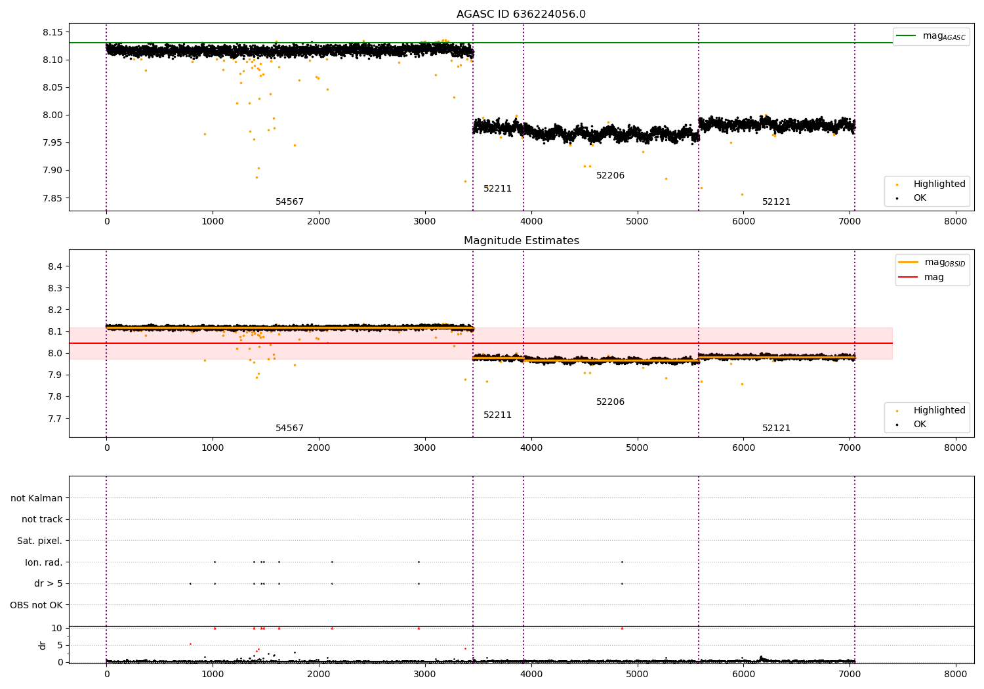Click OK legend entry in top plot
This screenshot has height=689, width=984.
pos(912,198)
